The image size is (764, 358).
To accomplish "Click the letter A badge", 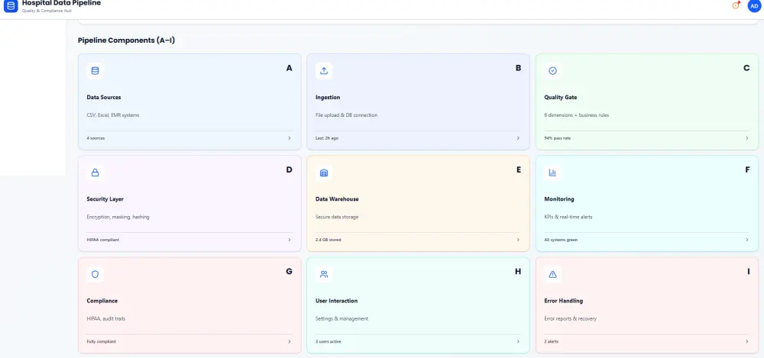I will coord(289,68).
